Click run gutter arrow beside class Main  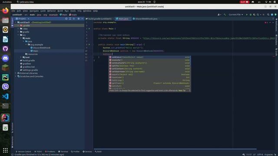click(x=89, y=29)
